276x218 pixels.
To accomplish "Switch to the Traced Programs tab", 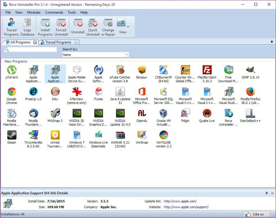I will pos(58,42).
